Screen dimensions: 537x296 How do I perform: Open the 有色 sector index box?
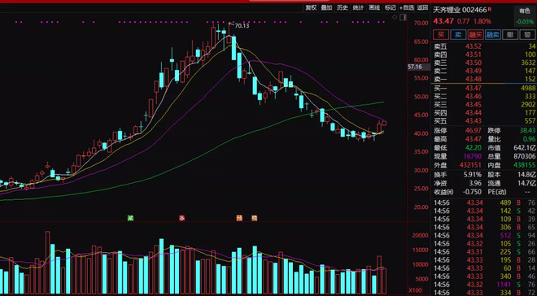tap(524, 15)
